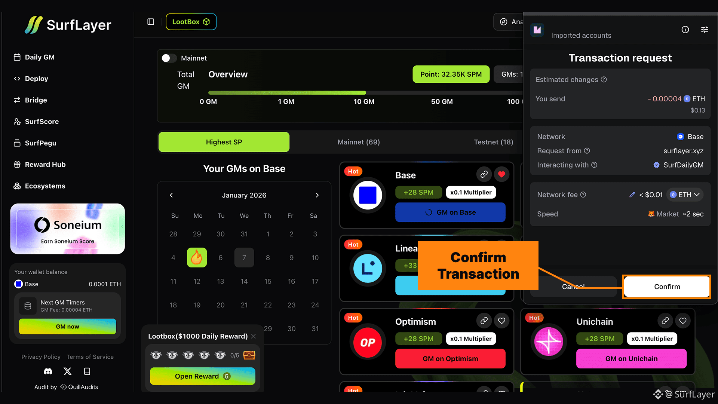Screen dimensions: 718x404
Task: Favorite Optimism with heart icon
Action: 501,321
